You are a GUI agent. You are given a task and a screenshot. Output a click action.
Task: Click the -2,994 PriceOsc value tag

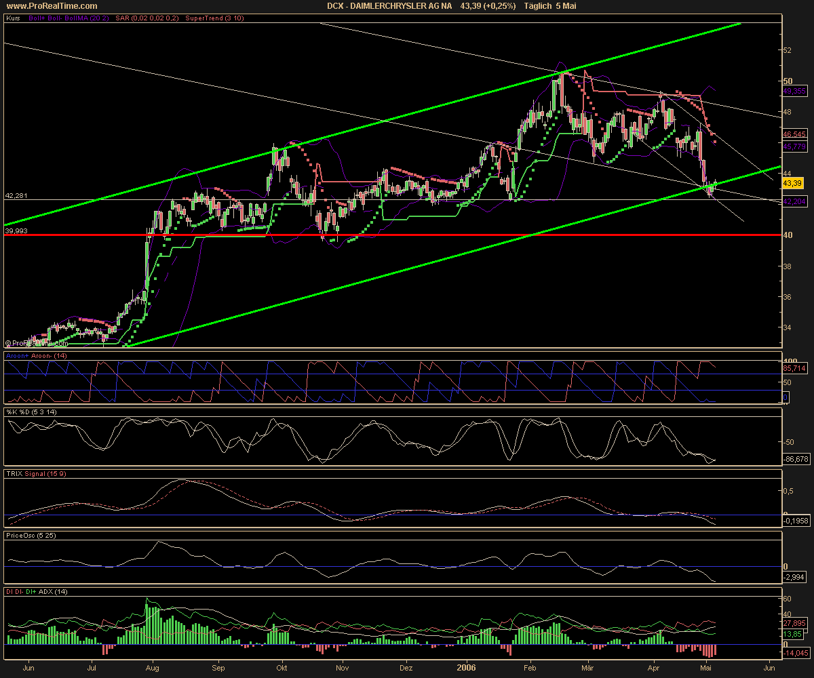coord(794,577)
